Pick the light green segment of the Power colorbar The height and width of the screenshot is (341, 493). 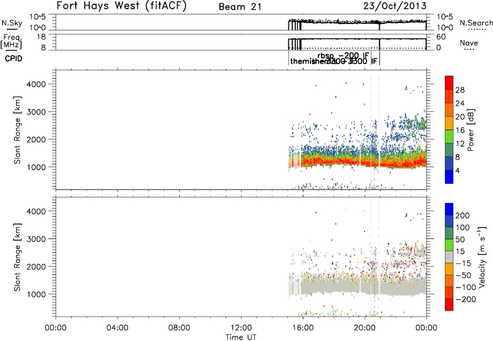click(x=449, y=137)
